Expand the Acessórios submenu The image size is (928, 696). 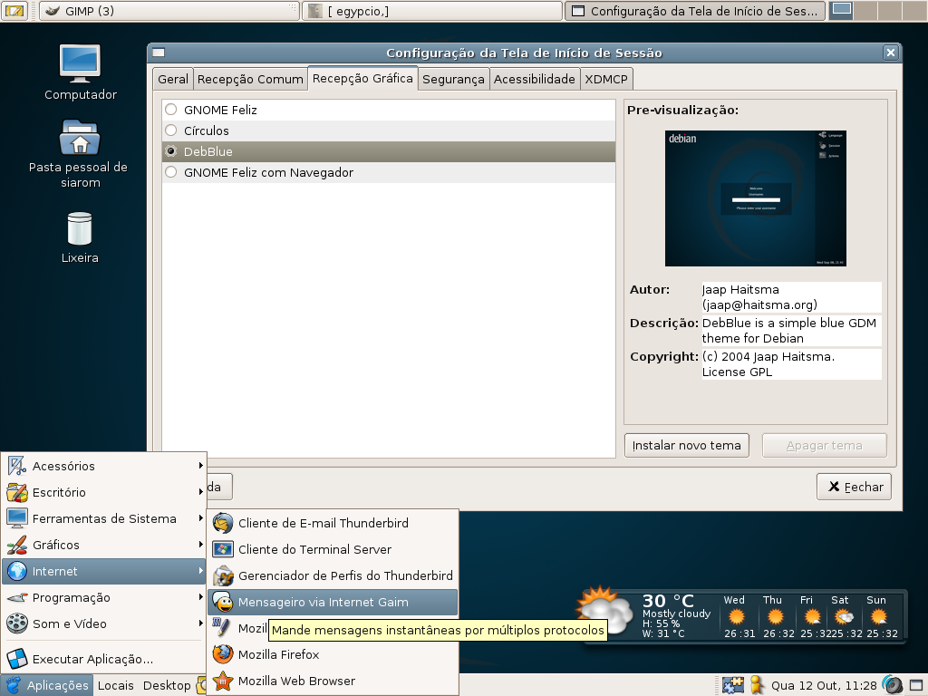click(x=104, y=466)
